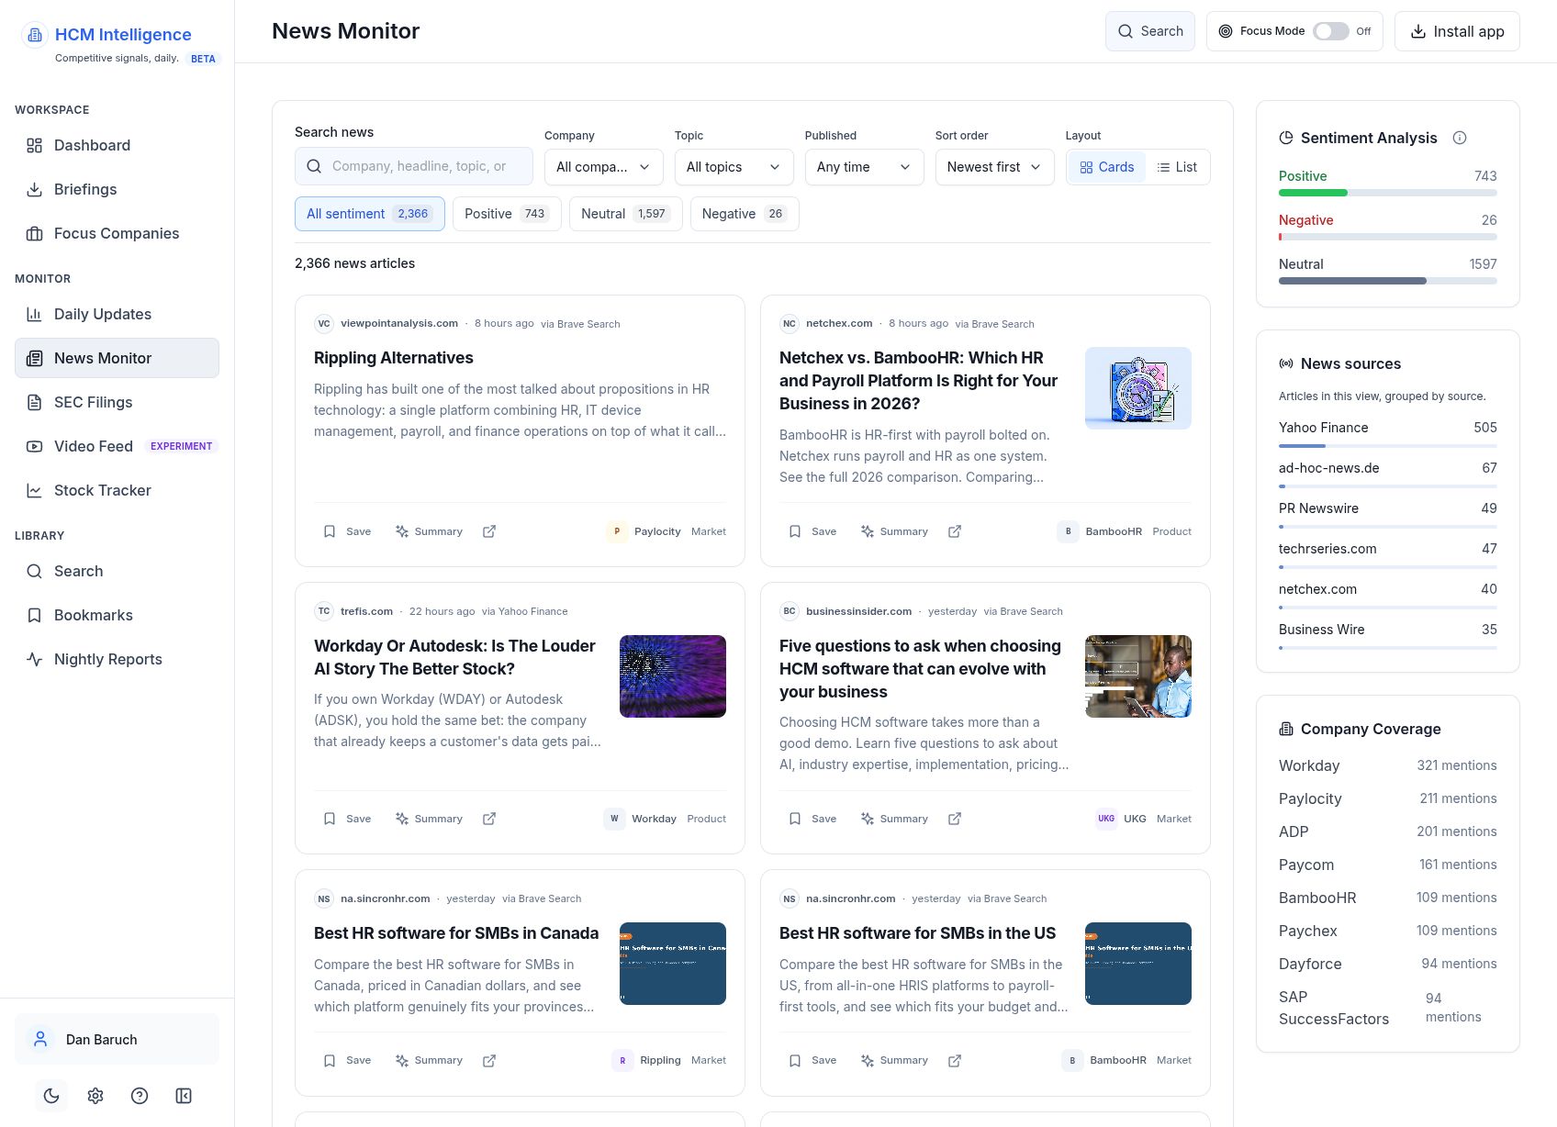Open Five questions article external link icon

pos(955,819)
